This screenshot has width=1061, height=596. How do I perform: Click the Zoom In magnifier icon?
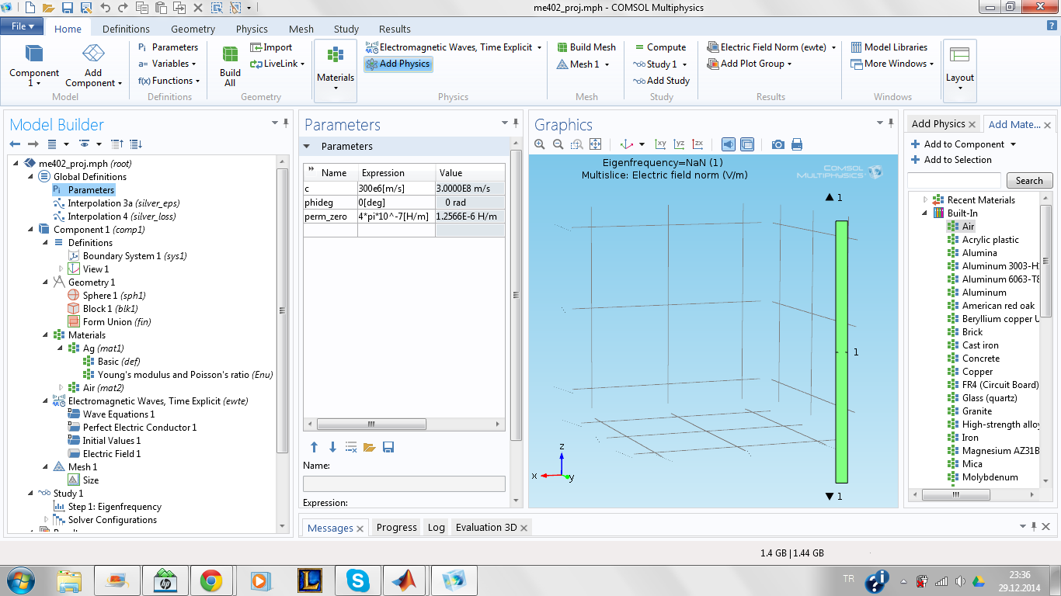(541, 144)
